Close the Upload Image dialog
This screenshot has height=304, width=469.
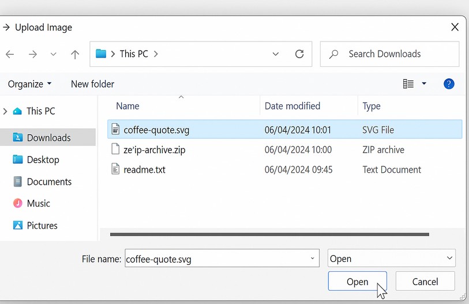(x=455, y=27)
